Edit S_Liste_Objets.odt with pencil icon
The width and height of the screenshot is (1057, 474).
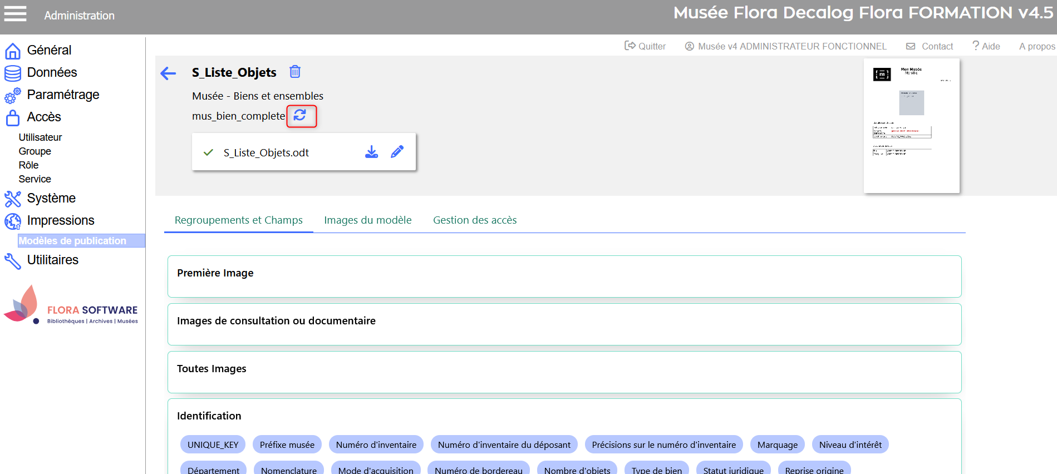397,152
